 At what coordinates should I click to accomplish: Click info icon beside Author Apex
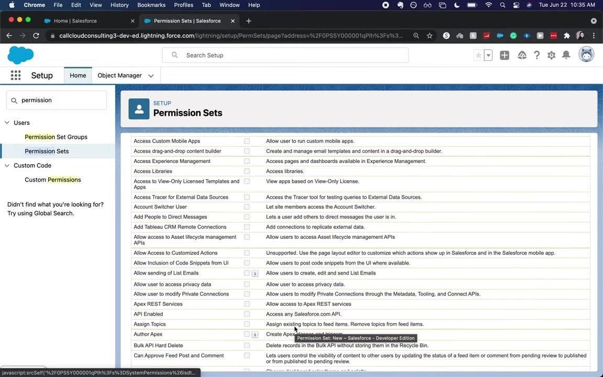(254, 335)
